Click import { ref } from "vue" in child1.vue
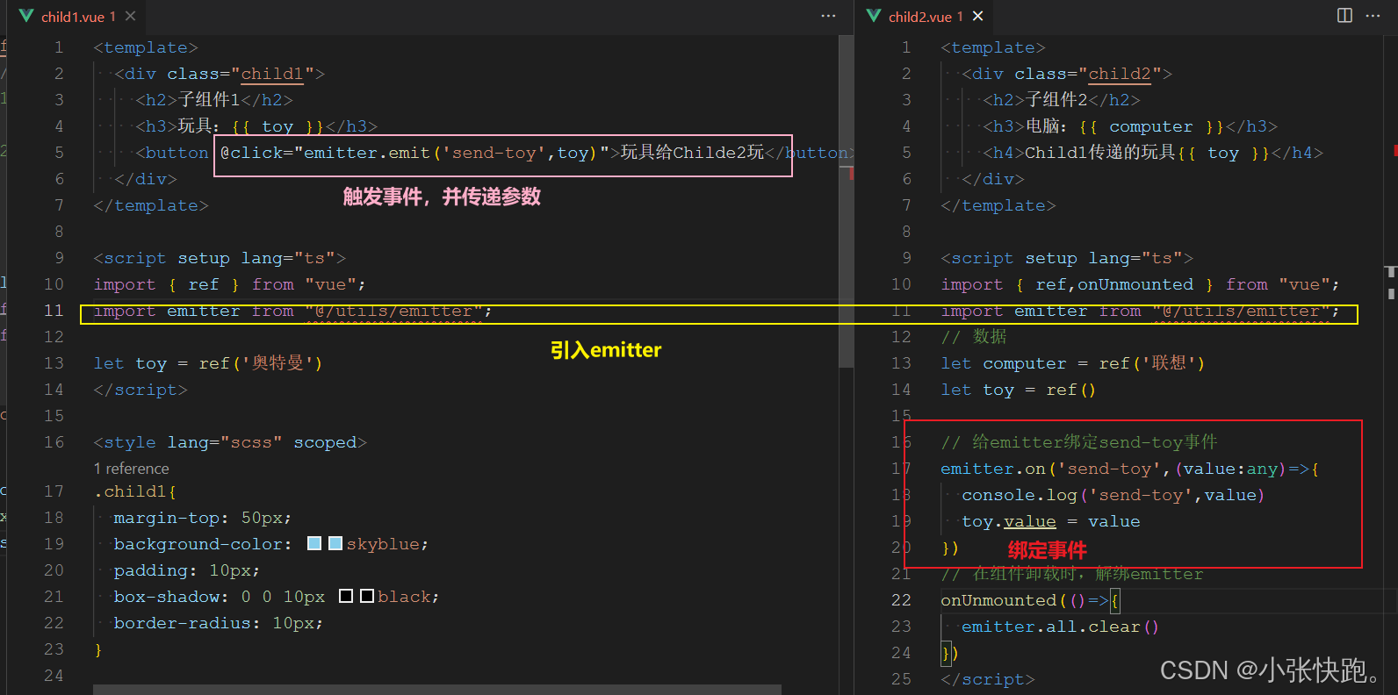 [230, 284]
